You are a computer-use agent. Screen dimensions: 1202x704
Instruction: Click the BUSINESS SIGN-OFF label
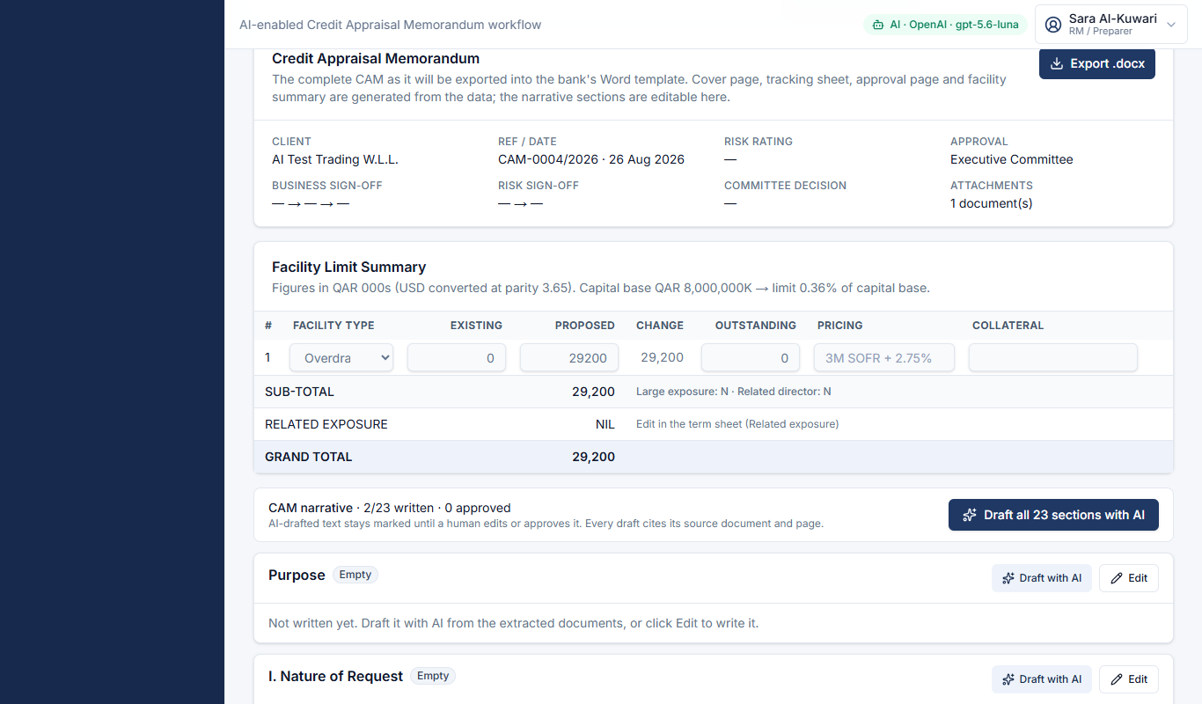[x=327, y=186]
